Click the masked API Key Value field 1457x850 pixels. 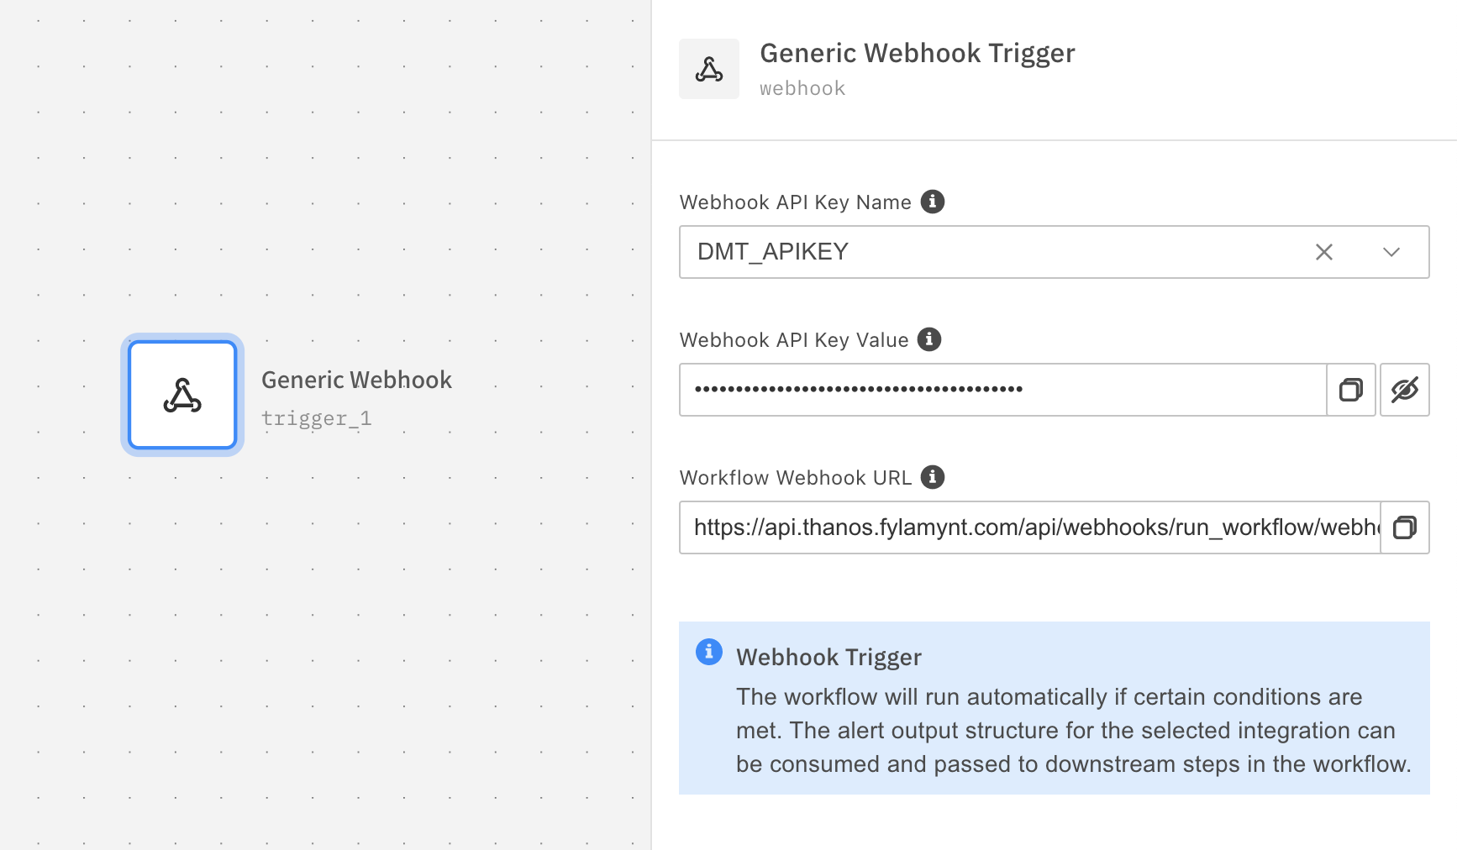(1002, 390)
